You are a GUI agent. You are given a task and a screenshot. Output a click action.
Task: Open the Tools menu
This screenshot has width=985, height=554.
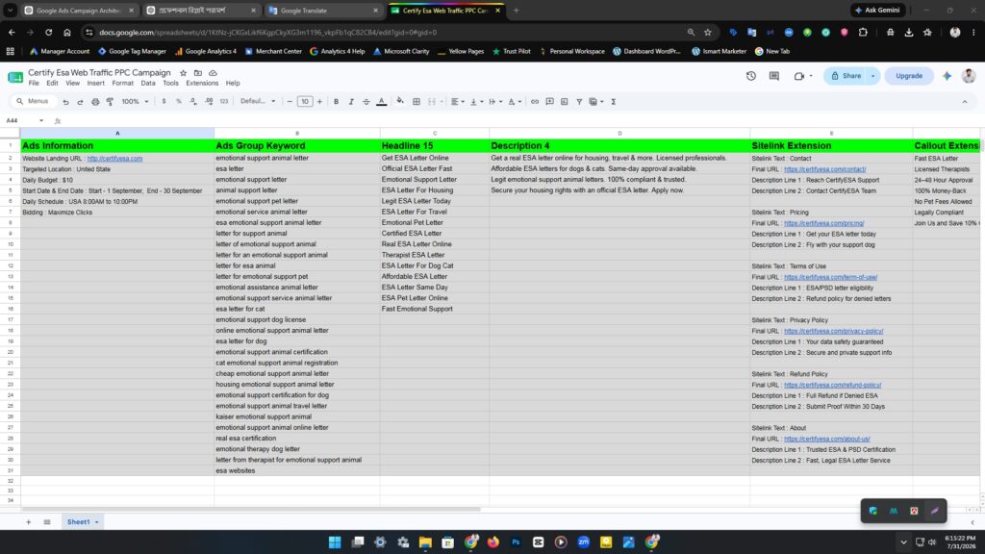170,83
